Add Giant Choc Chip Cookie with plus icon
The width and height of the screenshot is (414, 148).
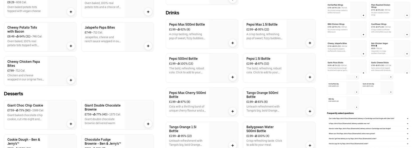click(x=71, y=124)
